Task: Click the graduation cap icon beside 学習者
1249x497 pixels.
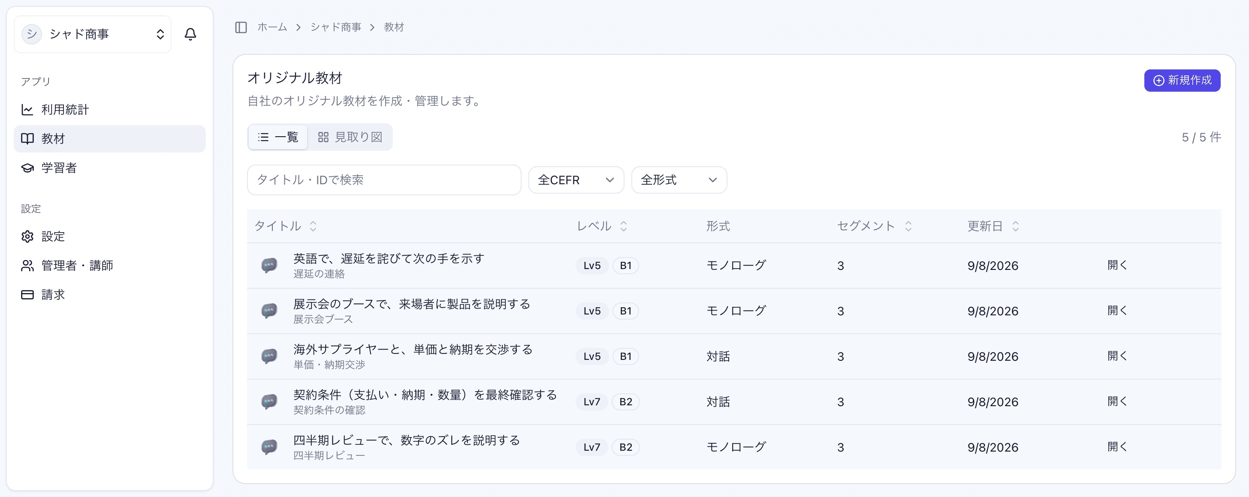Action: tap(27, 168)
